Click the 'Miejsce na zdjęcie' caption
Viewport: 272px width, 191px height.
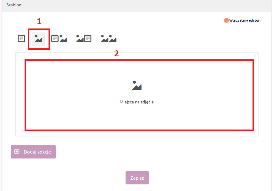pos(137,102)
